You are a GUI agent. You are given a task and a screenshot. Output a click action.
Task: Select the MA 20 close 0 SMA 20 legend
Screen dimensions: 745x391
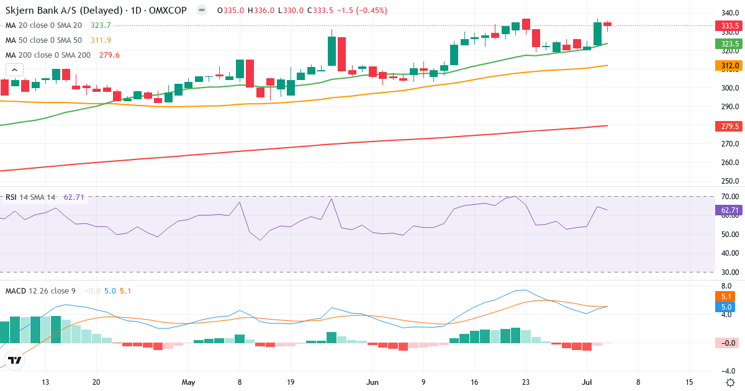click(x=43, y=25)
